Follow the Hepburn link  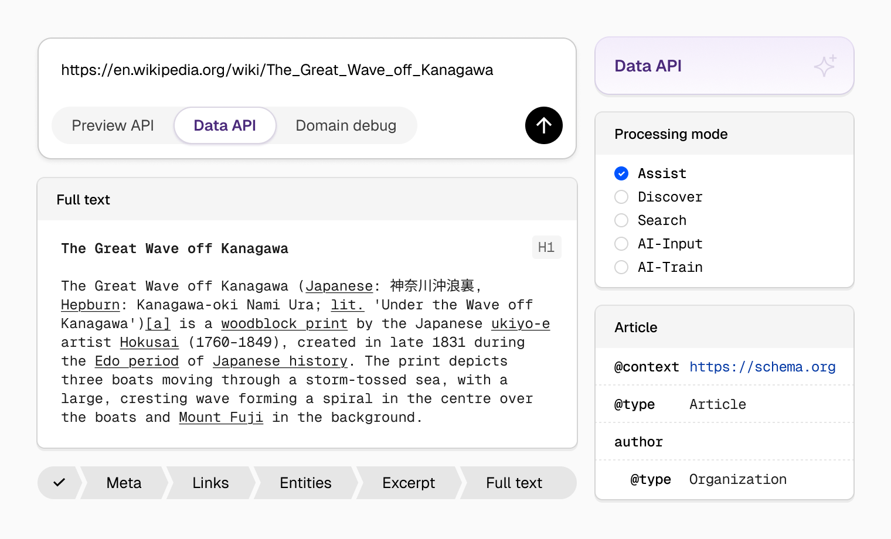(90, 305)
